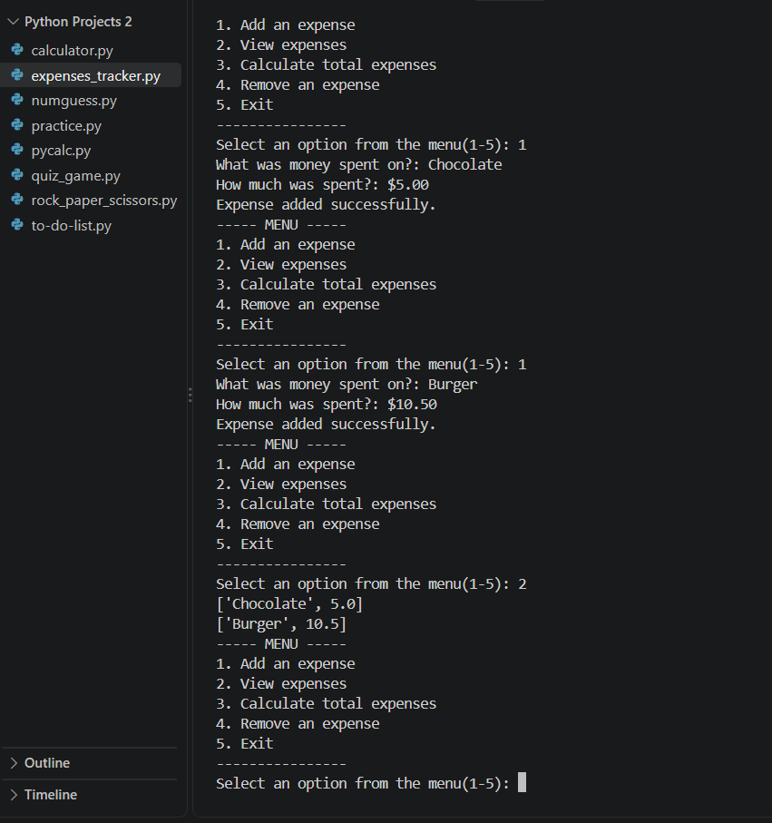Open to-do-list.py from the sidebar
The image size is (772, 823).
[x=72, y=225]
